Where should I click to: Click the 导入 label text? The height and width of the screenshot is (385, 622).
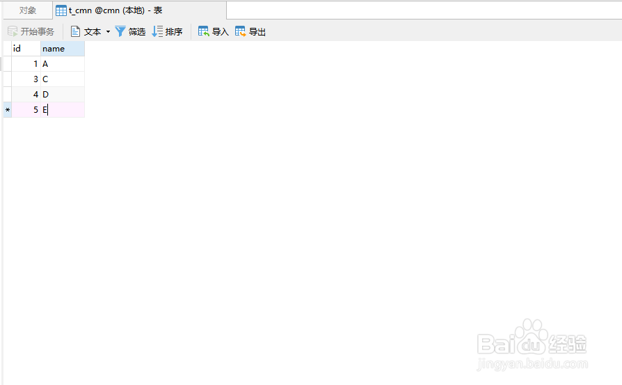(x=220, y=32)
